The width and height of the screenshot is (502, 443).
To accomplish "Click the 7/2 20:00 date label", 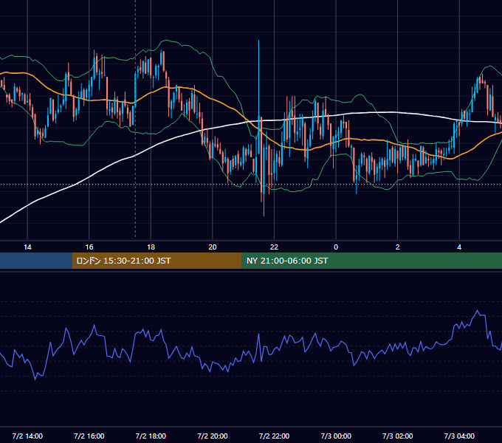I will click(213, 436).
